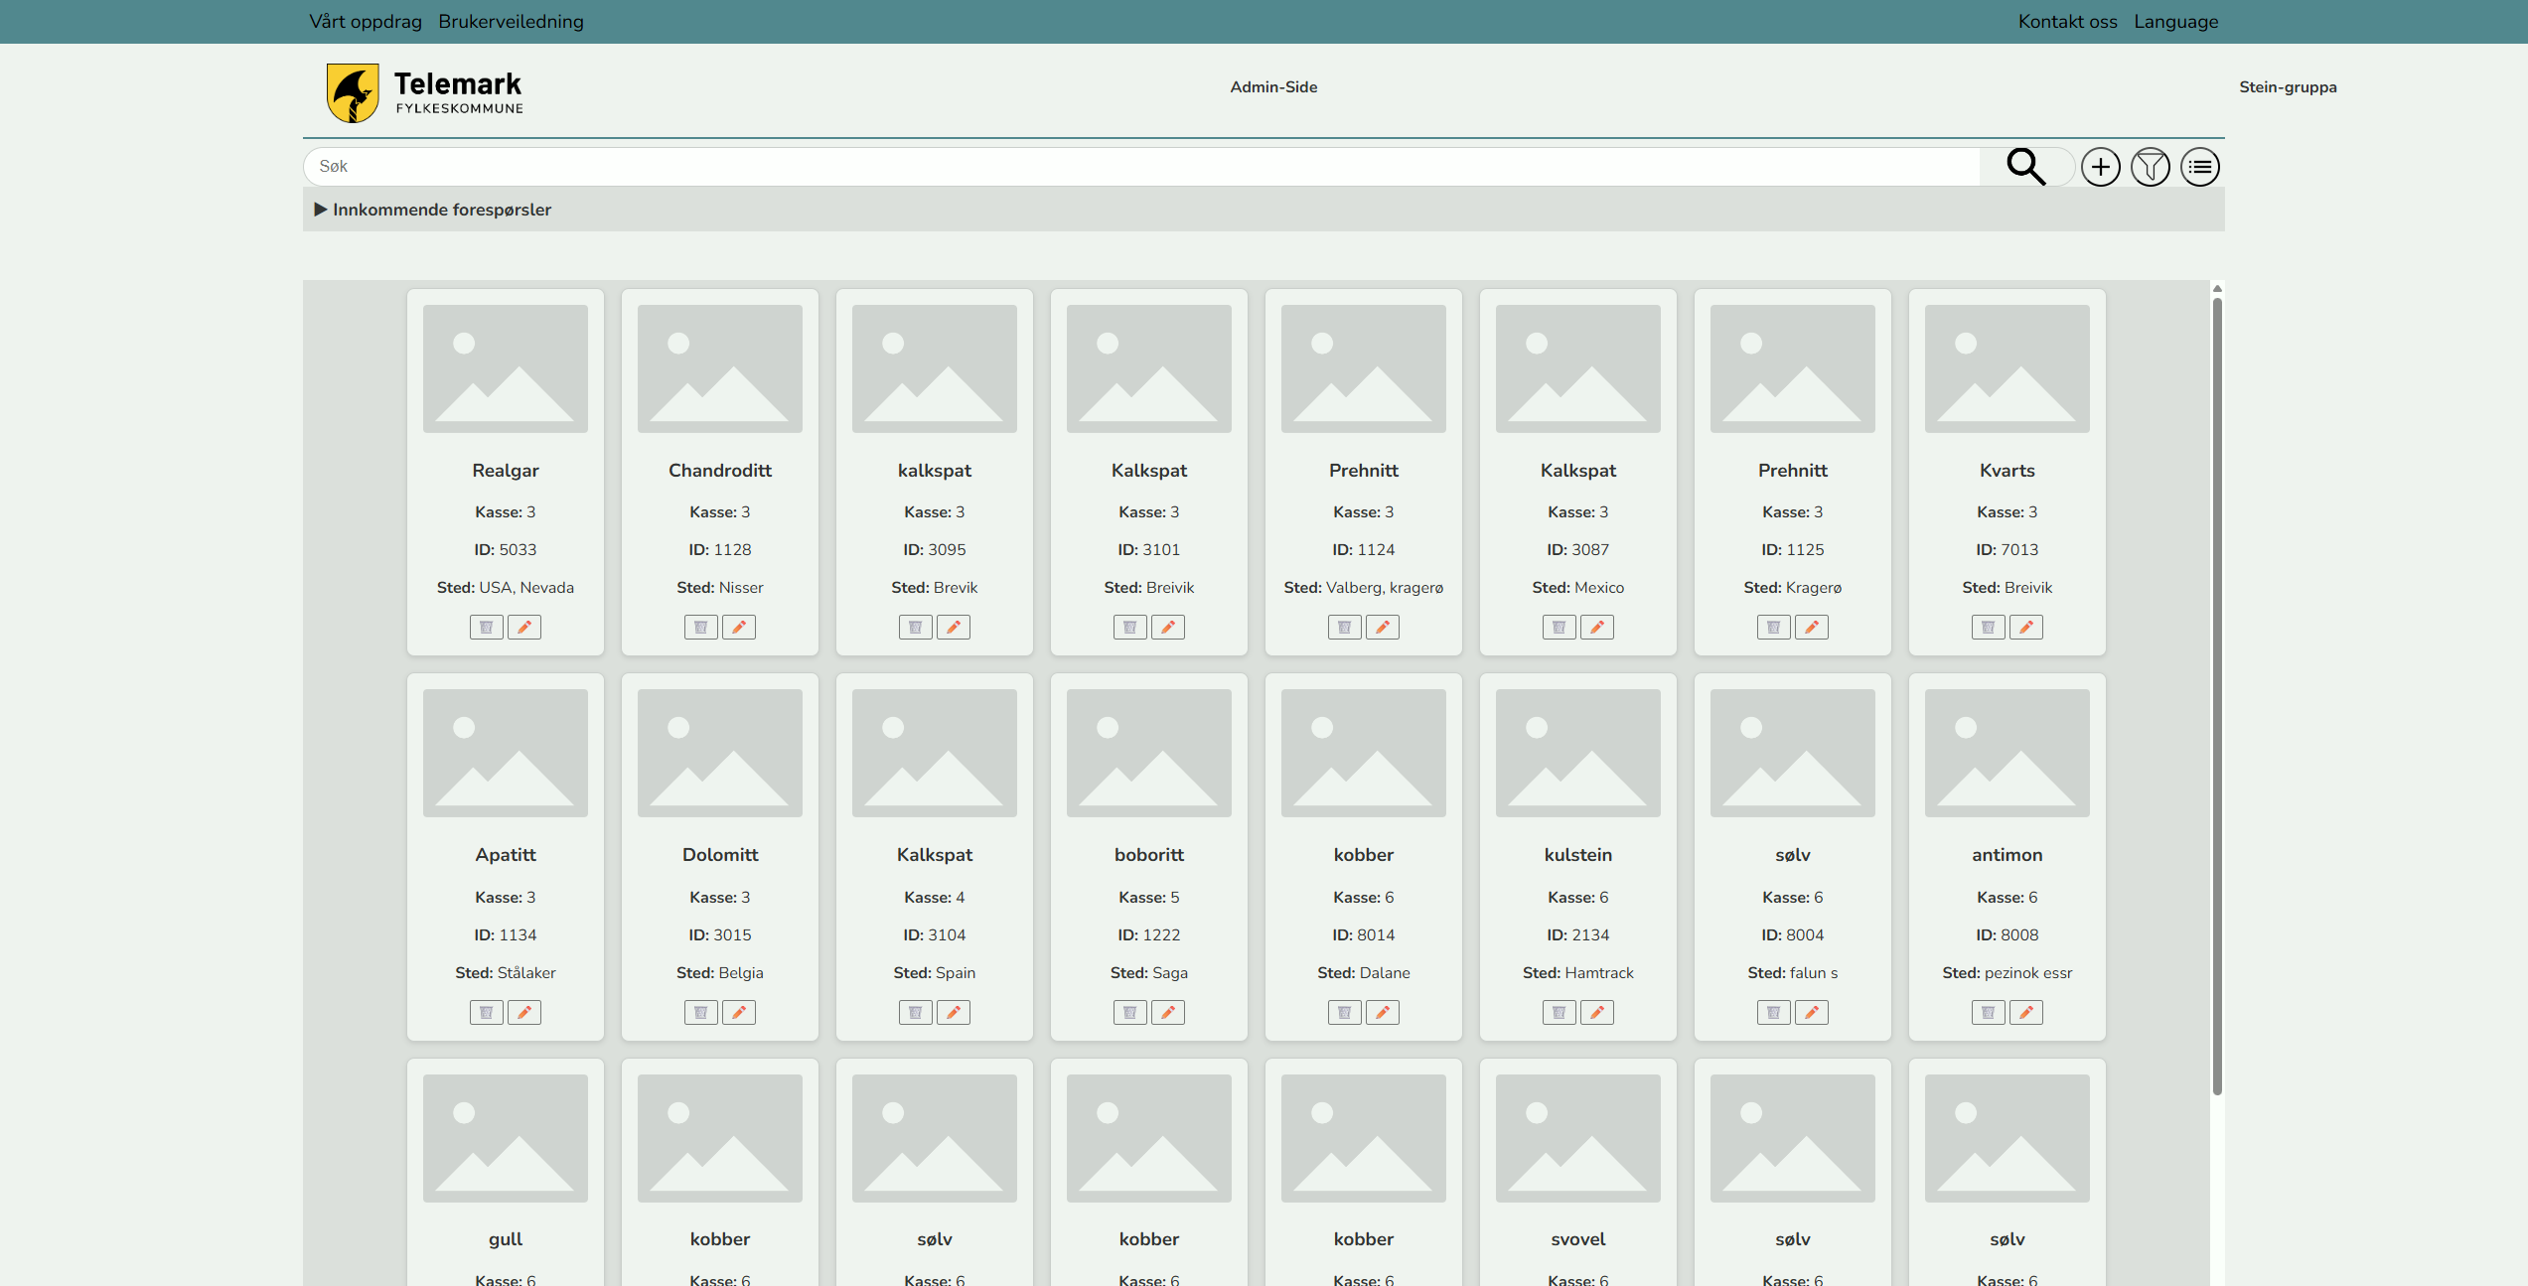Click the kulstein placeholder image thumbnail

1577,753
